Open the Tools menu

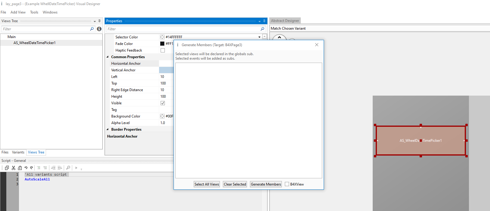coord(34,12)
